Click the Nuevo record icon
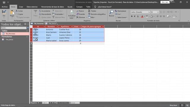Image resolution: width=190 pixels, height=107 pixels. [x=77, y=11]
